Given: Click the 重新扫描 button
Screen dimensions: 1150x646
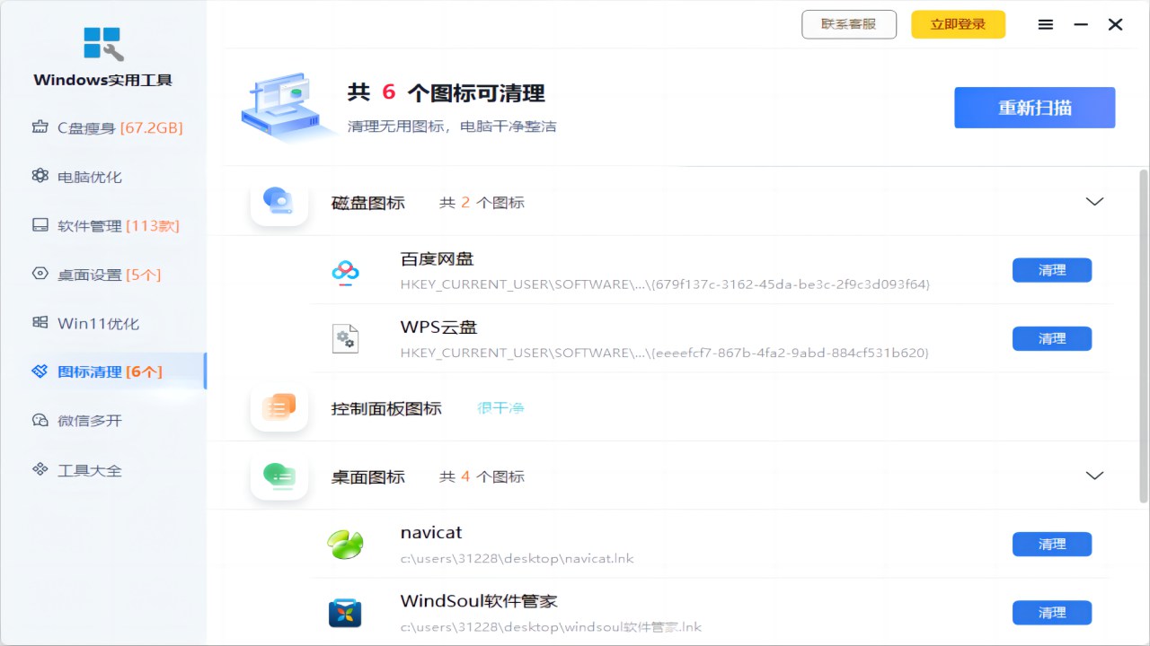Looking at the screenshot, I should point(1035,108).
